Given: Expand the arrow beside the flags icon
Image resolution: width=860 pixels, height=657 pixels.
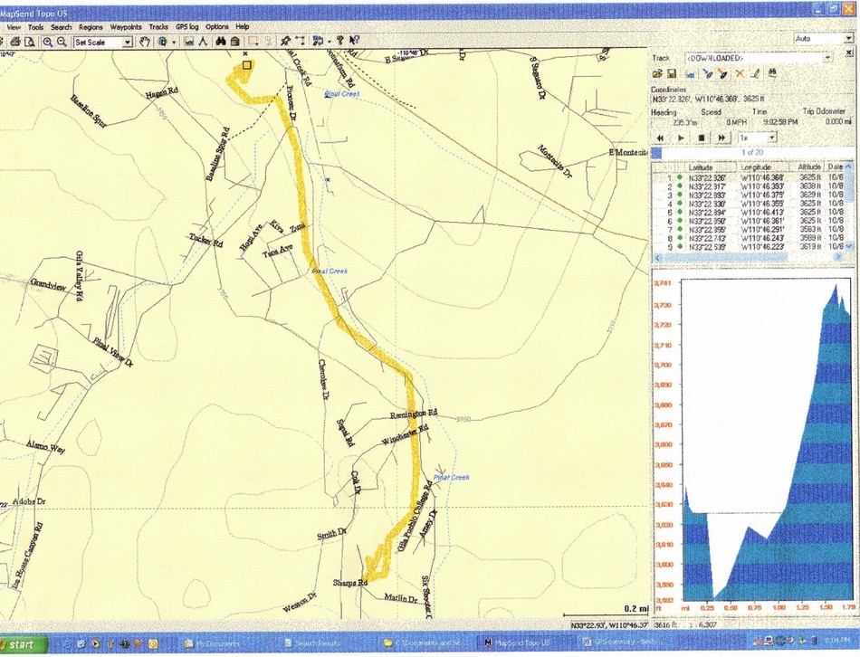Looking at the screenshot, I should 328,42.
